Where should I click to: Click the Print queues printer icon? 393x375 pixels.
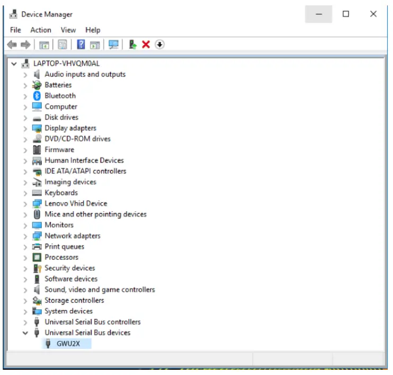(x=37, y=247)
